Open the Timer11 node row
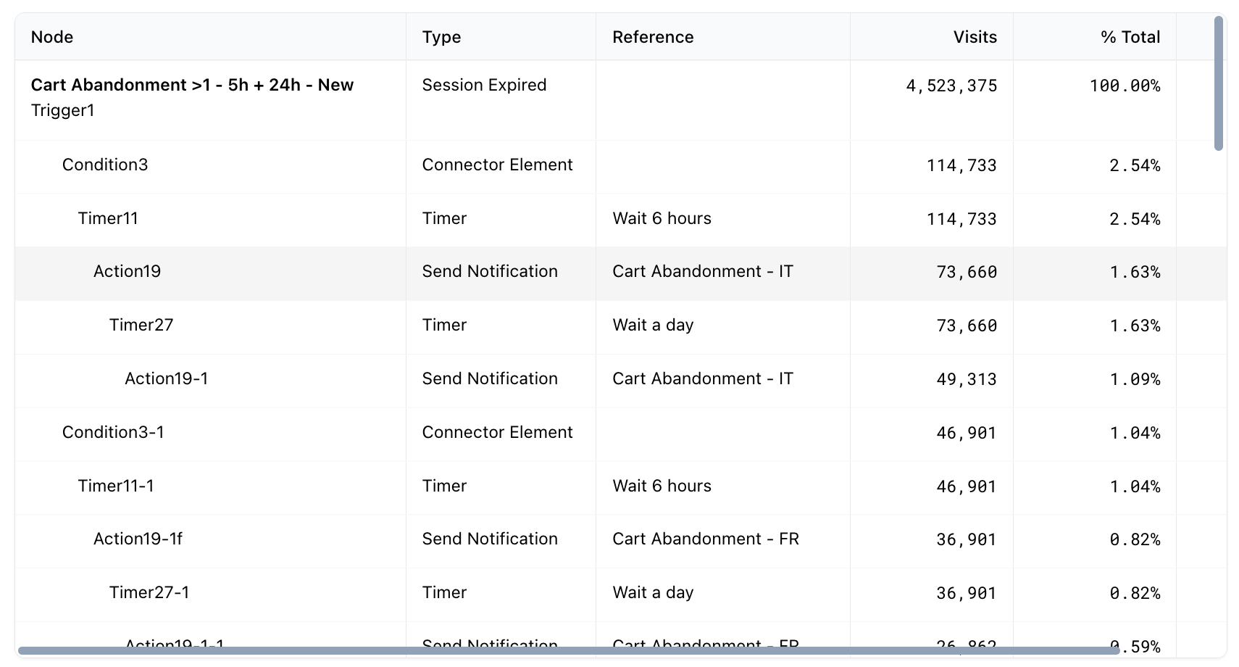Viewport: 1239px width, 667px height. coord(108,218)
